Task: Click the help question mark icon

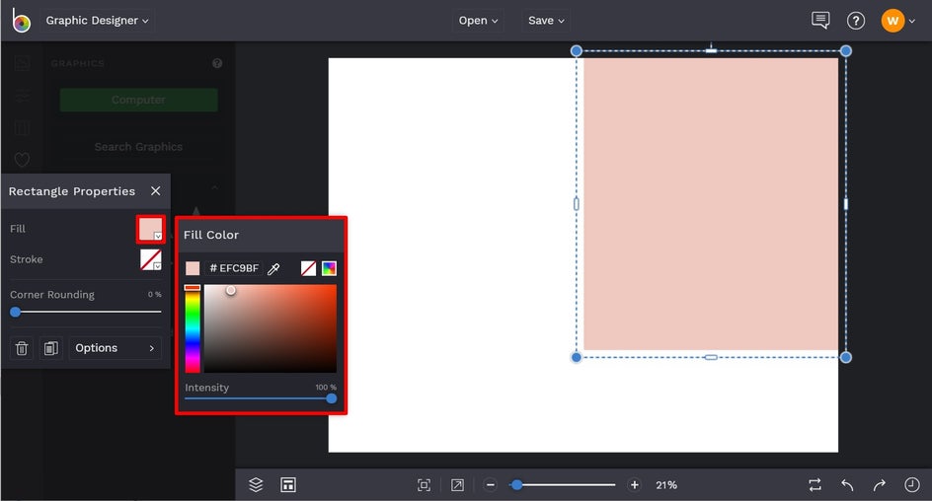Action: [x=855, y=21]
